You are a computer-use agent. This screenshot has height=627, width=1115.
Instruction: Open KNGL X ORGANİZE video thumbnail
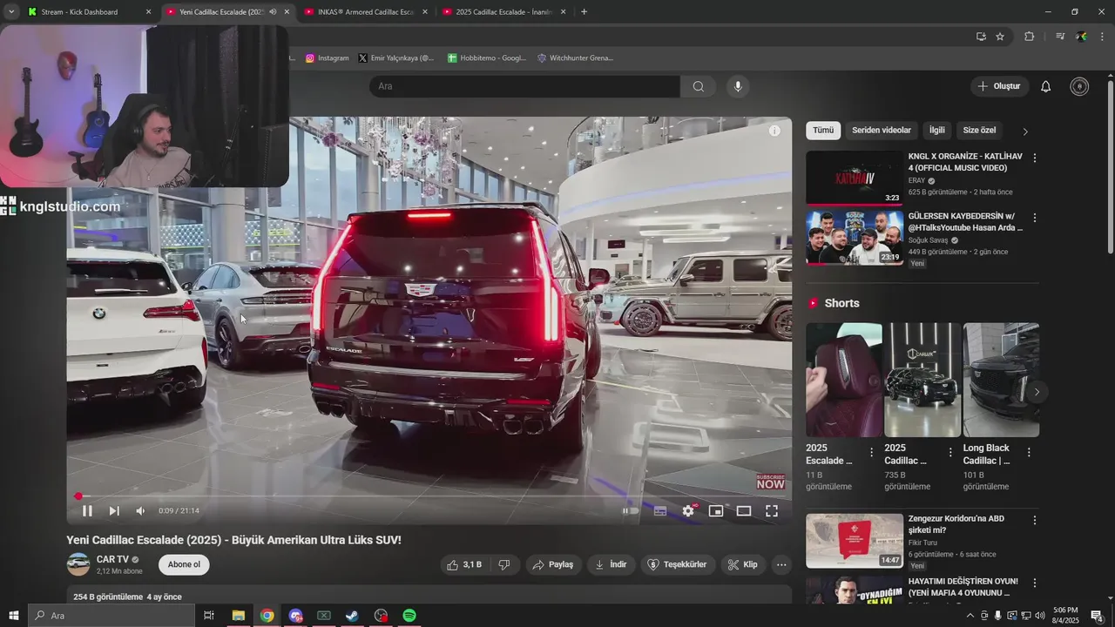(x=855, y=178)
